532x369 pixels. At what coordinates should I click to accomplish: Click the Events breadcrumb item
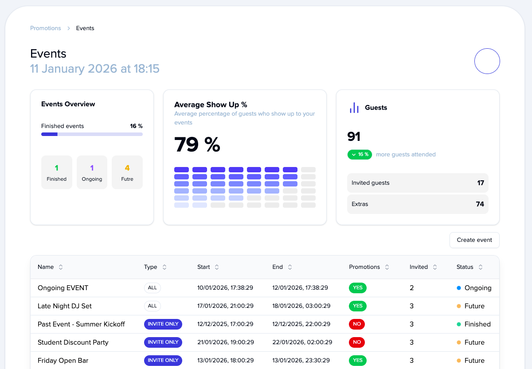pos(85,28)
